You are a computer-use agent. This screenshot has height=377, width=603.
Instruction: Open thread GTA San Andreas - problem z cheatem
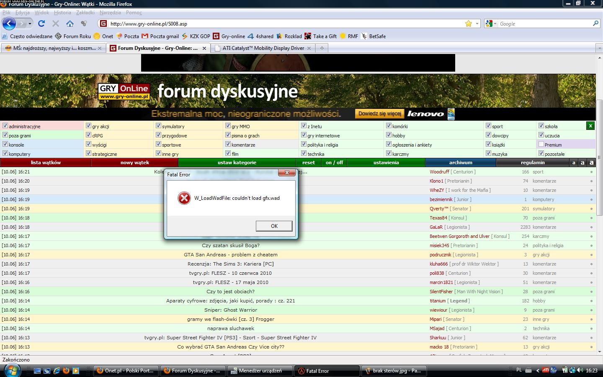coord(231,255)
